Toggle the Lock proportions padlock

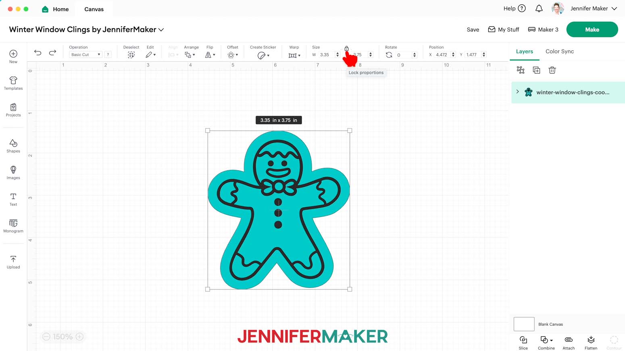(x=346, y=48)
